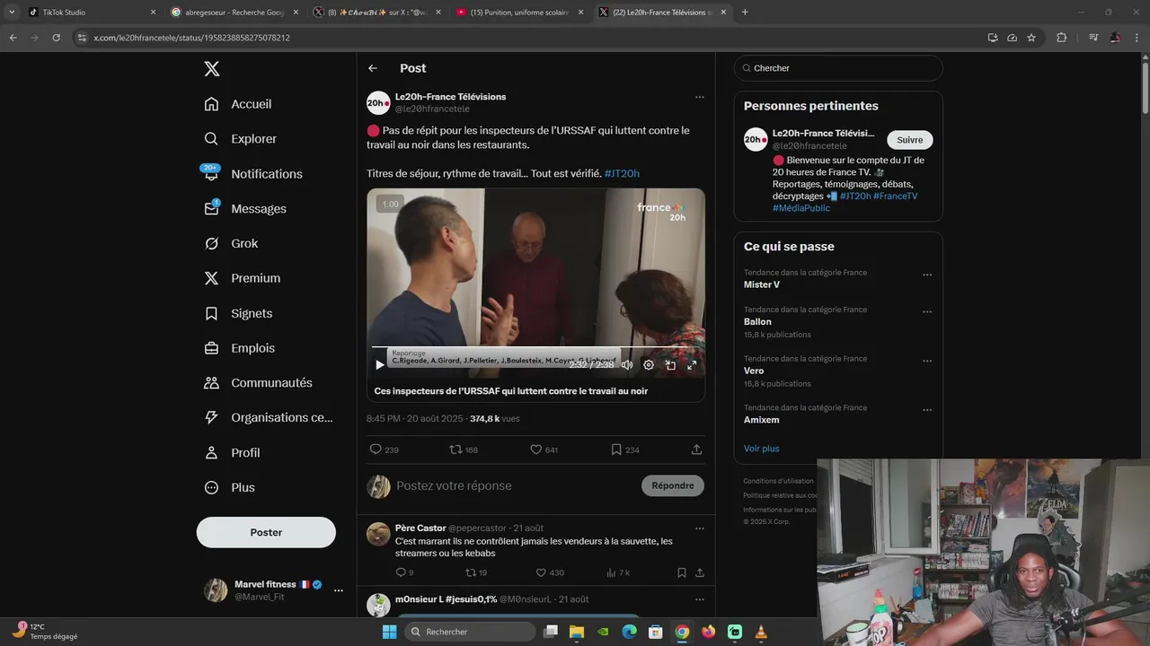The width and height of the screenshot is (1150, 646).
Task: Open options for Vero trend
Action: (x=927, y=362)
